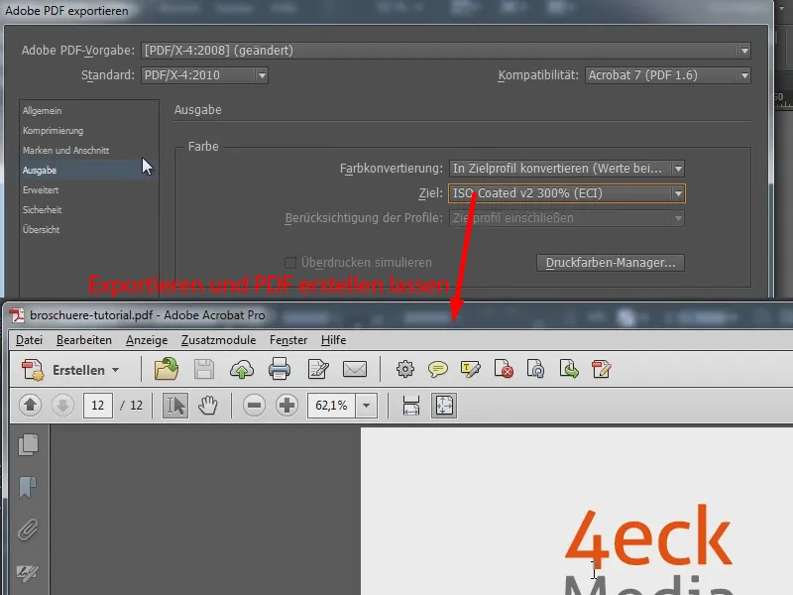The image size is (793, 595).
Task: Open the page thumbnails panel icon
Action: pos(29,444)
